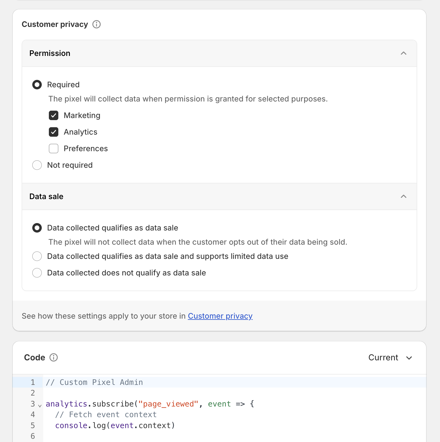Choose Data collected qualifies as data sale
440x442 pixels.
(37, 228)
